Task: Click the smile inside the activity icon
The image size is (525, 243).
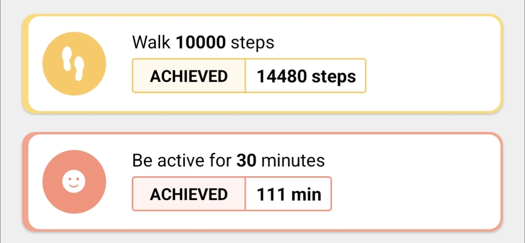Action: [x=74, y=186]
